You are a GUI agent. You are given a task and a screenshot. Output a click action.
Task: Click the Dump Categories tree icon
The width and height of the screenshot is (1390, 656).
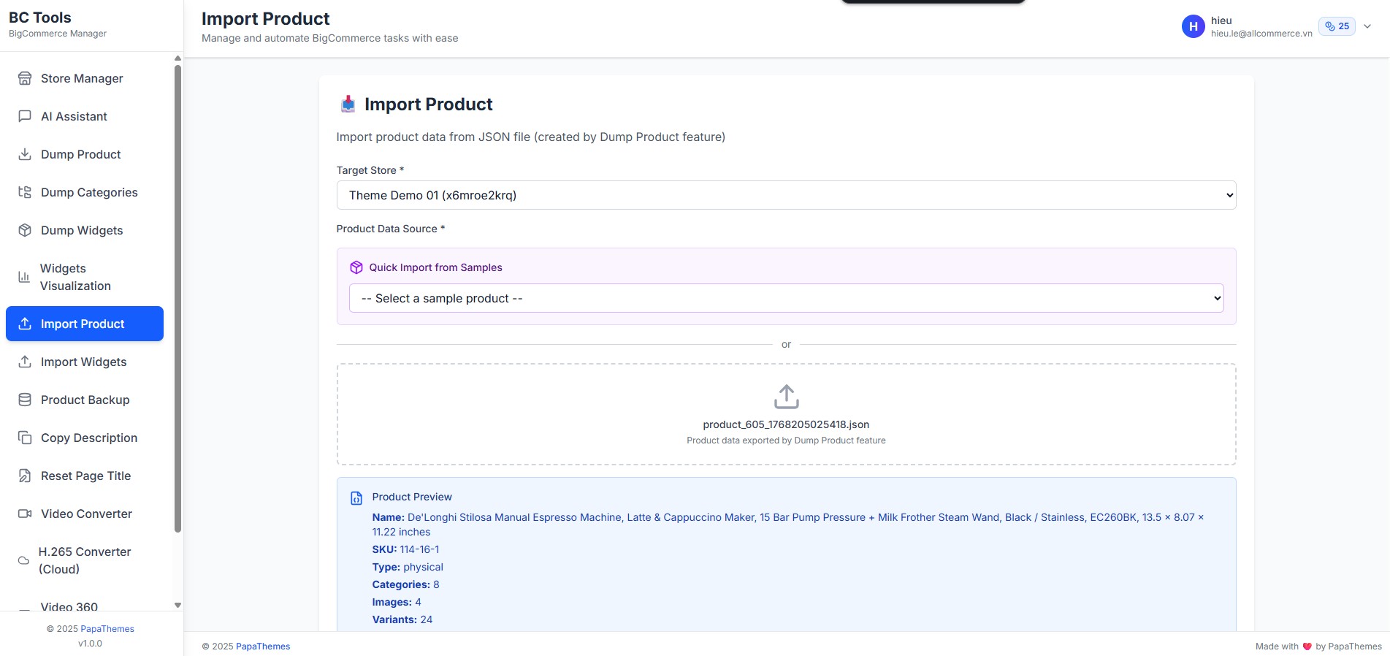click(x=25, y=192)
